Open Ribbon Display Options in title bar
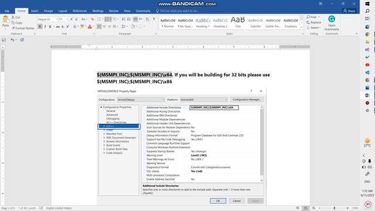 [321, 4]
